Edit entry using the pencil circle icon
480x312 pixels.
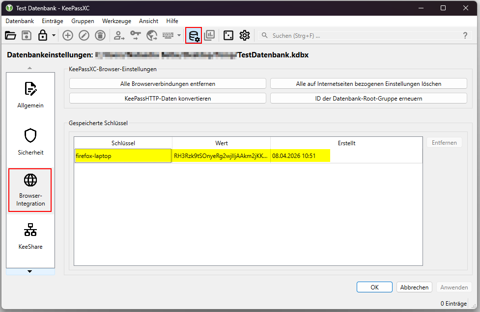coord(84,35)
